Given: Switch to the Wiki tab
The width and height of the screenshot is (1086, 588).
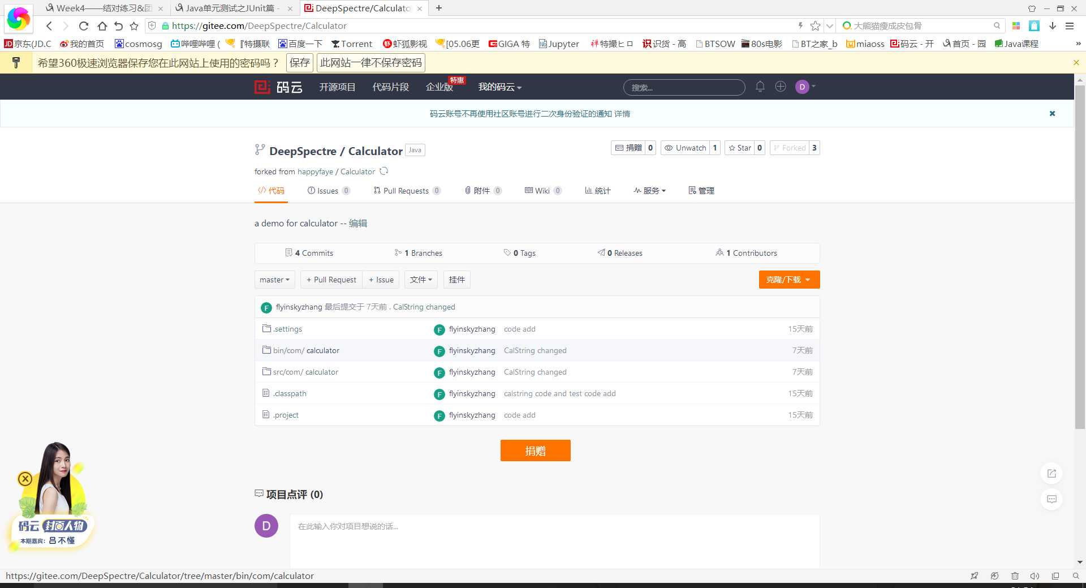Looking at the screenshot, I should click(x=543, y=191).
